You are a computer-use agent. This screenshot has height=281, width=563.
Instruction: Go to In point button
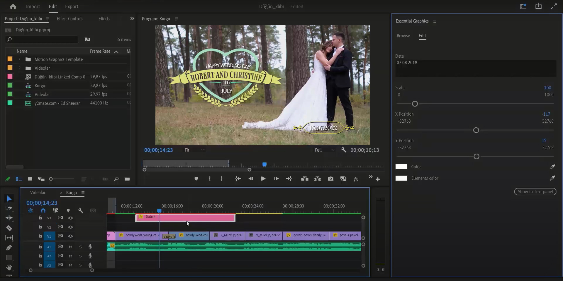238,179
